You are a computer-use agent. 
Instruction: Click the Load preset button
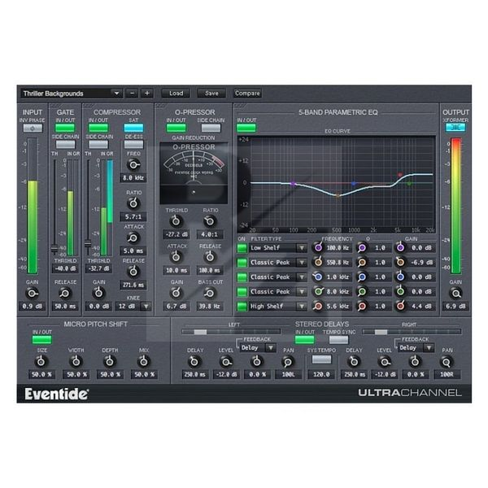point(176,93)
